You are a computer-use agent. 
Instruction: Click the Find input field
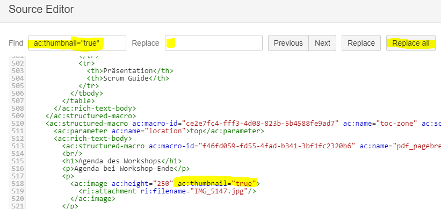pyautogui.click(x=77, y=43)
